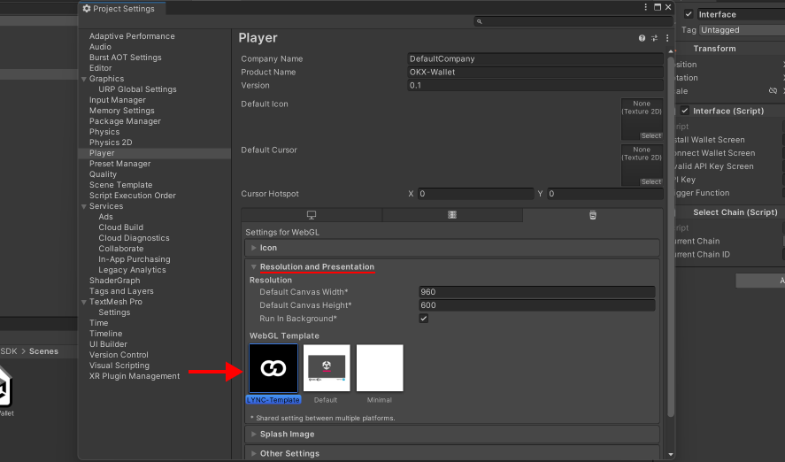Select the Minimal WebGL template thumbnail
The width and height of the screenshot is (785, 462).
[380, 368]
